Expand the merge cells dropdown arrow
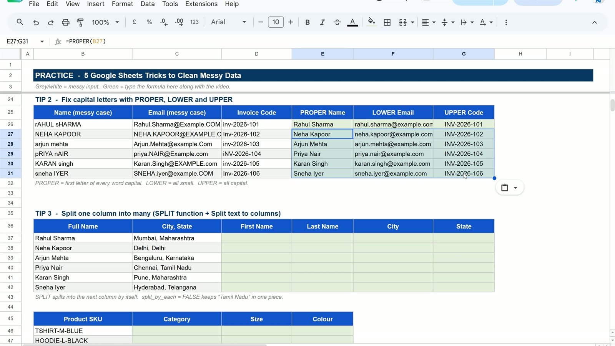 pos(412,22)
